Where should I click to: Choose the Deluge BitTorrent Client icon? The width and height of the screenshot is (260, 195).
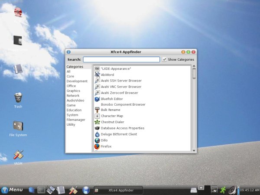[x=97, y=134]
